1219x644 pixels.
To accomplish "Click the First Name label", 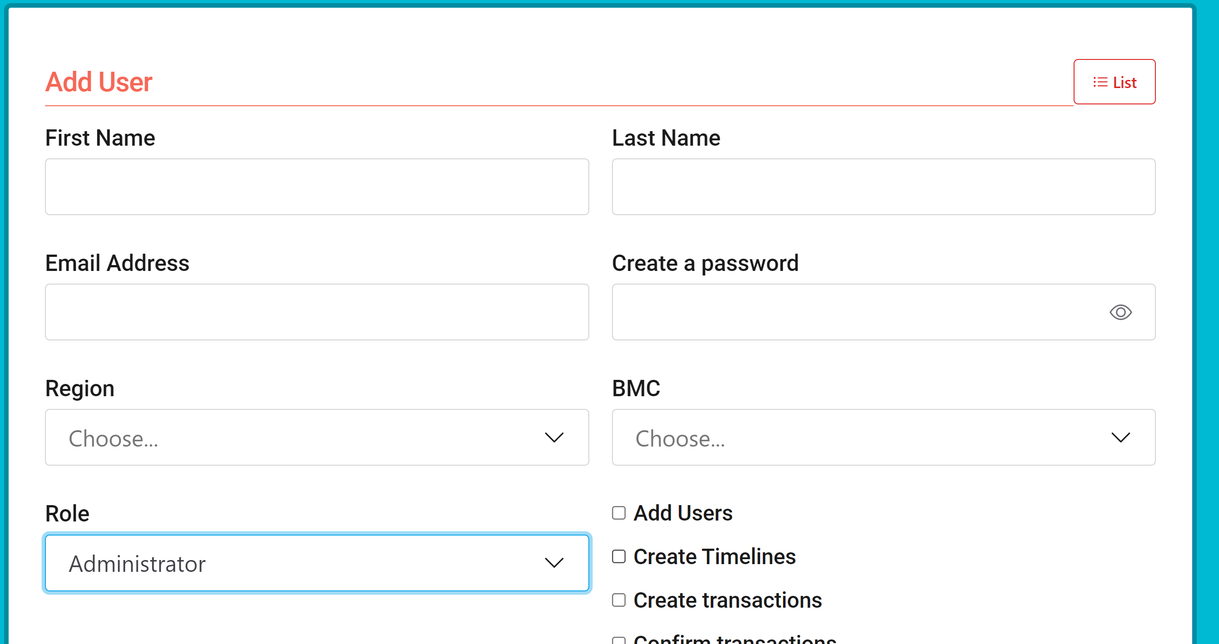I will [x=100, y=138].
